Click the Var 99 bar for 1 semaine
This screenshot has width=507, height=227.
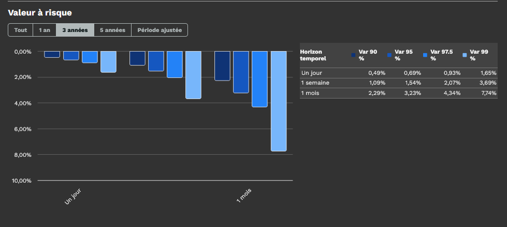(193, 75)
